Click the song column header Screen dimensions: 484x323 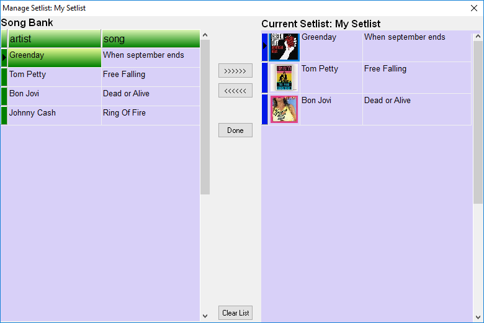tap(150, 39)
